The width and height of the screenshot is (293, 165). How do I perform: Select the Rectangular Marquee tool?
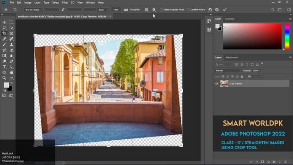click(11, 22)
